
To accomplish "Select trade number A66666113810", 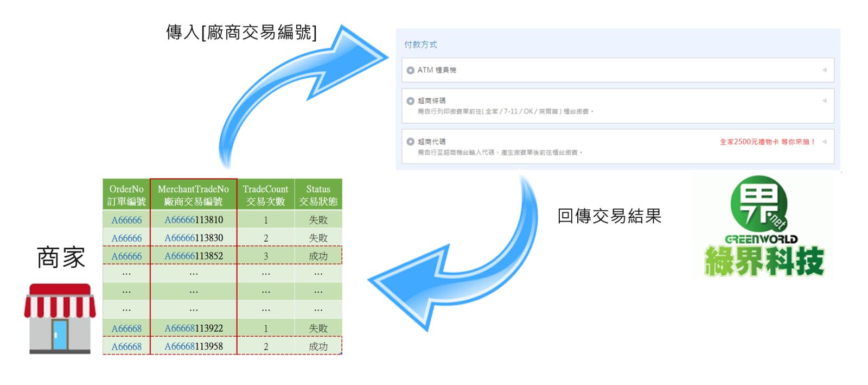I will point(194,220).
